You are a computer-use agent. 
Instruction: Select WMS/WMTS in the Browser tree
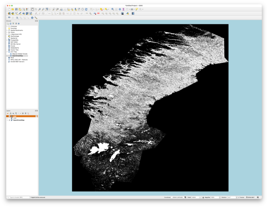pos(15,48)
